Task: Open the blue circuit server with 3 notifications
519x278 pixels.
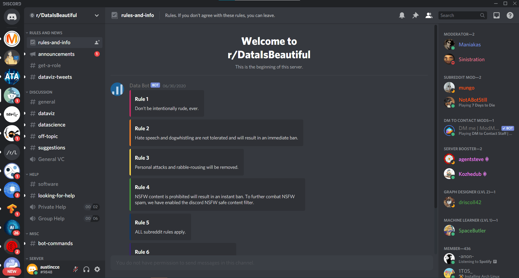Action: coord(12,190)
